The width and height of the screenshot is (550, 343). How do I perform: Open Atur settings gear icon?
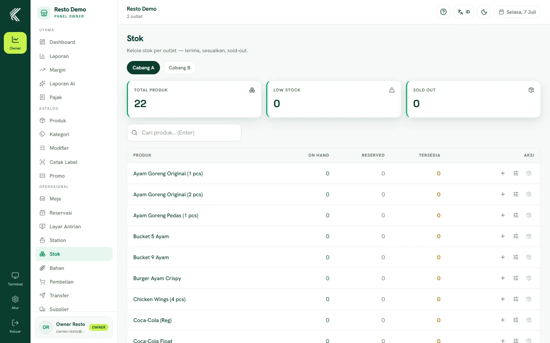tap(15, 303)
